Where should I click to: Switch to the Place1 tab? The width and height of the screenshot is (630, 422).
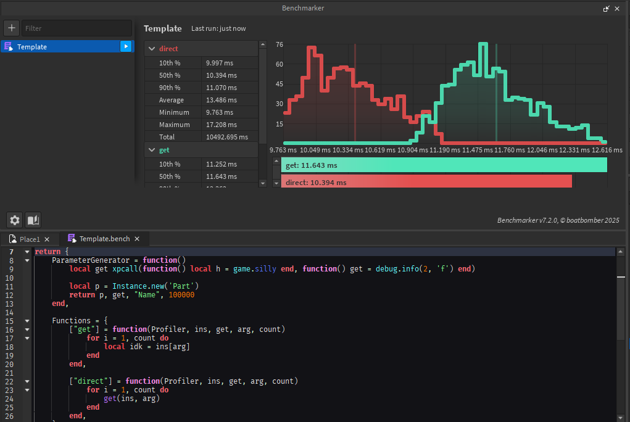(x=30, y=239)
